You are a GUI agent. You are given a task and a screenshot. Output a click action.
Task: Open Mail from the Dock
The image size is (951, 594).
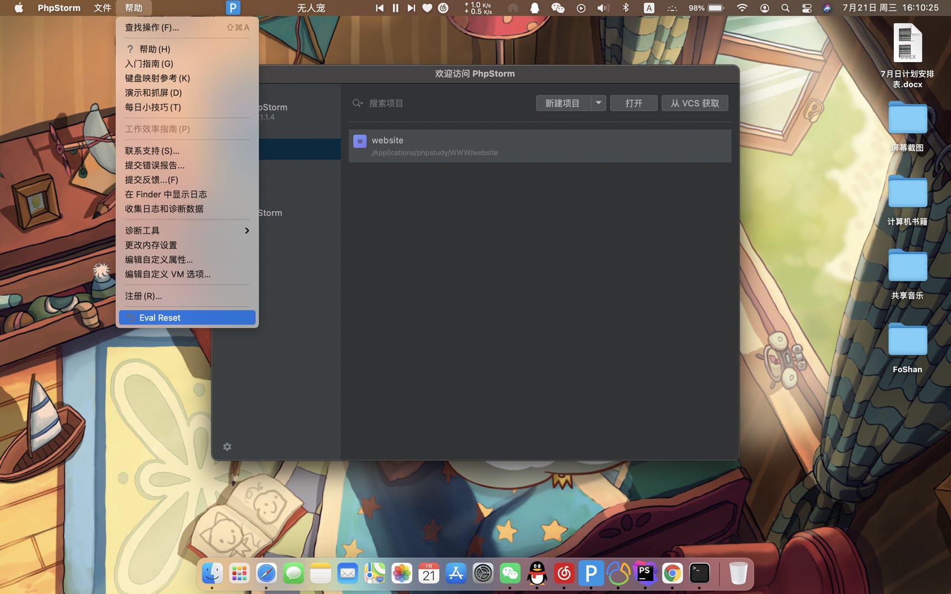(x=347, y=574)
